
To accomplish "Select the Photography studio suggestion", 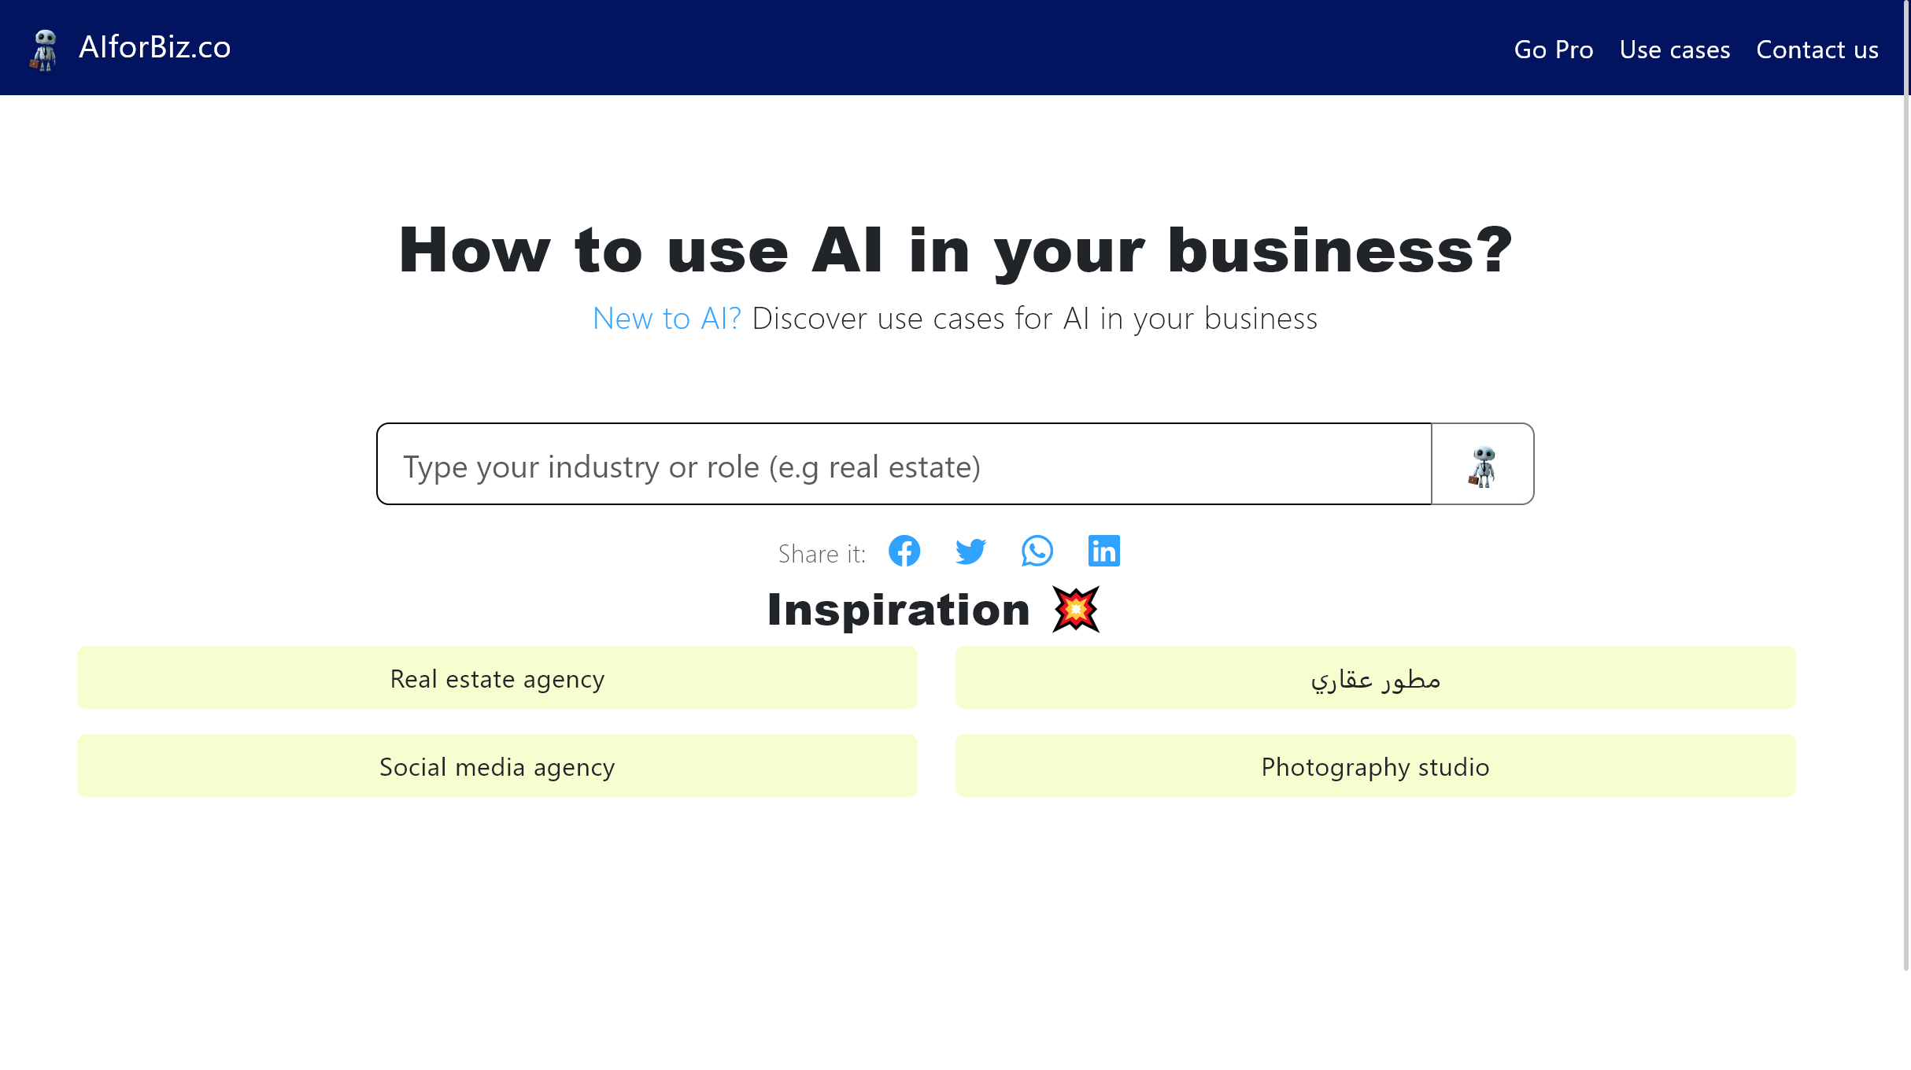I will pyautogui.click(x=1374, y=765).
